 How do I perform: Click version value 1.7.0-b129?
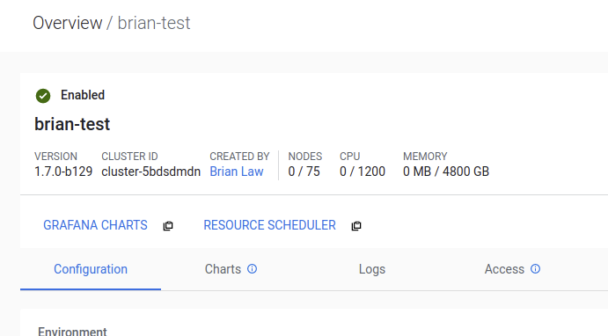[x=63, y=172]
